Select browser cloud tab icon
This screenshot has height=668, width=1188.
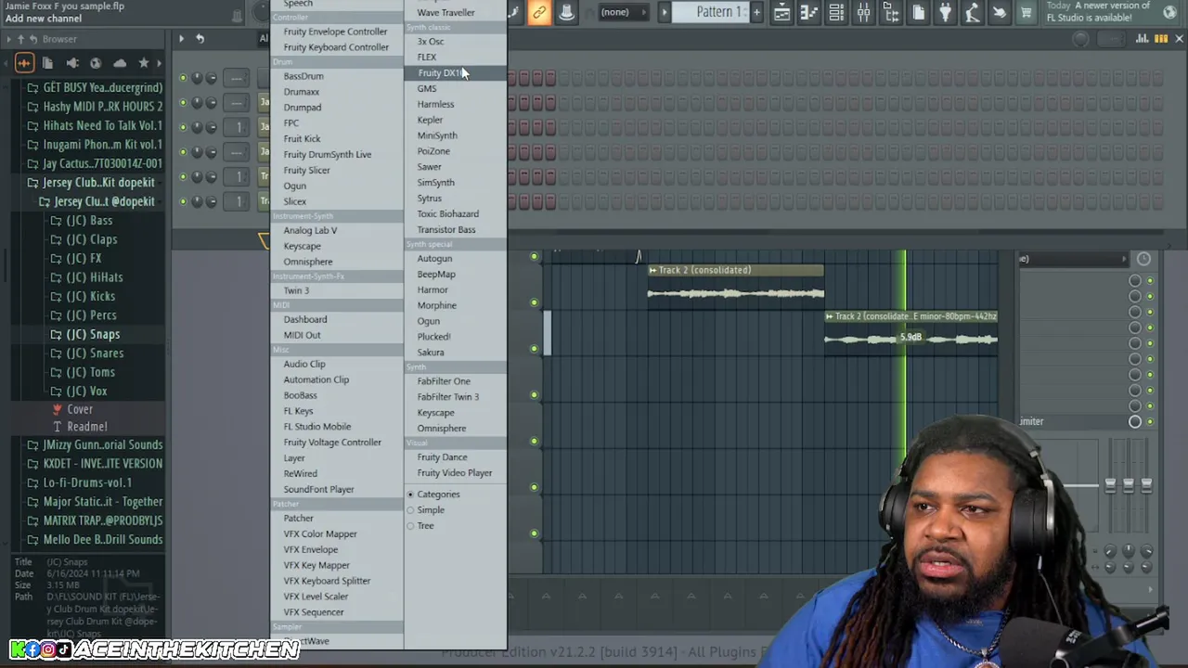pyautogui.click(x=120, y=63)
